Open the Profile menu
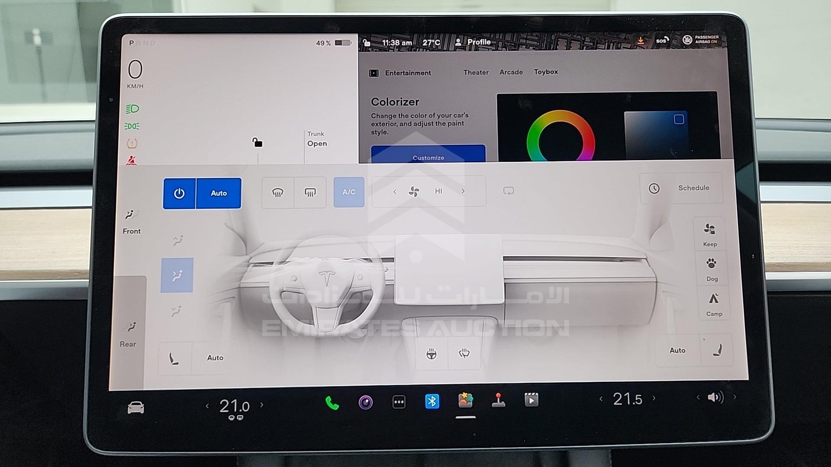 coord(473,42)
